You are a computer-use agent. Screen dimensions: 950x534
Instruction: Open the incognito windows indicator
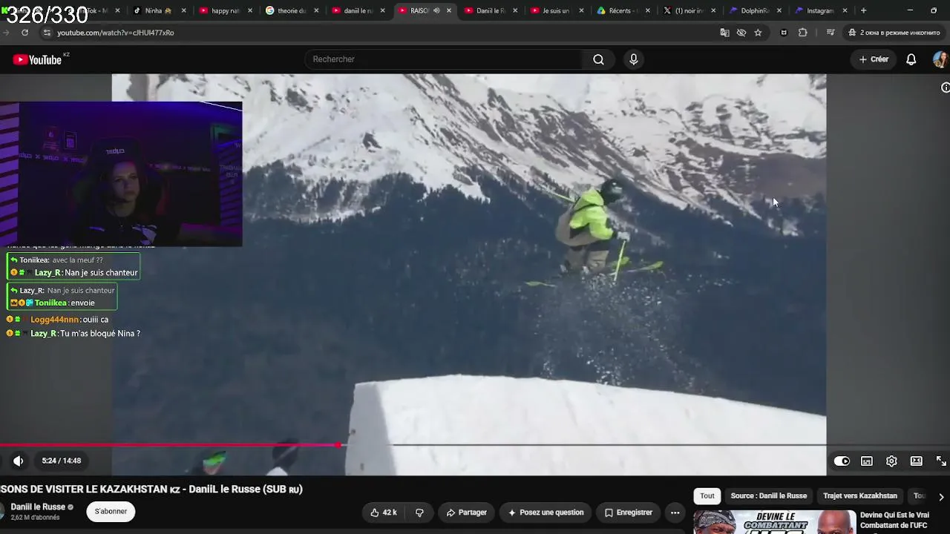point(896,33)
